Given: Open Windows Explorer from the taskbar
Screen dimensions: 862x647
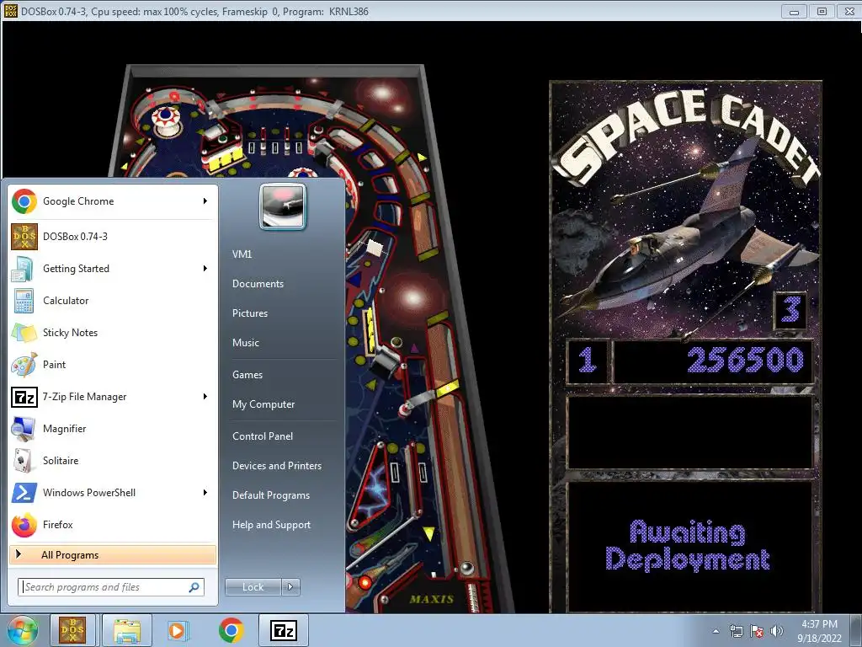Looking at the screenshot, I should [x=127, y=630].
